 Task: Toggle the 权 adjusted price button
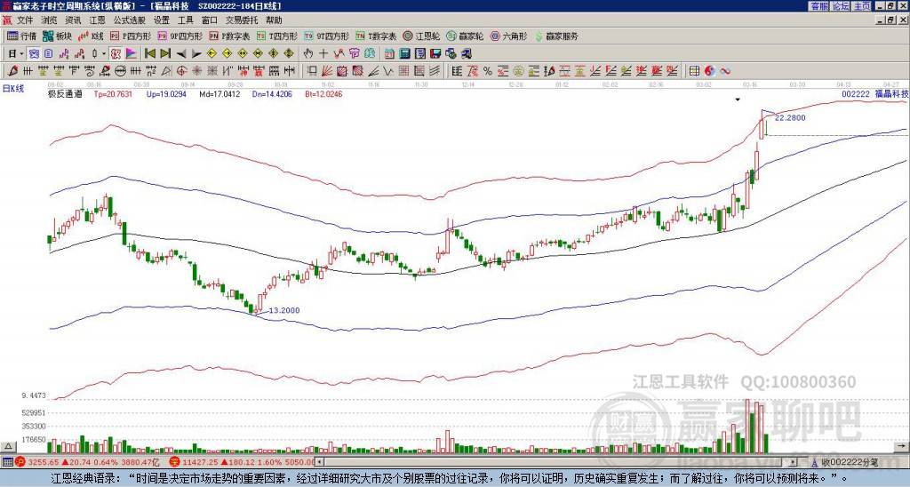pyautogui.click(x=116, y=54)
